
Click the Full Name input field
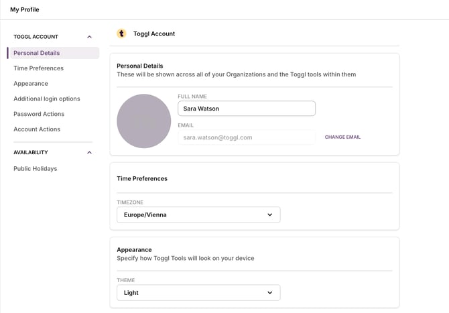[x=246, y=109]
